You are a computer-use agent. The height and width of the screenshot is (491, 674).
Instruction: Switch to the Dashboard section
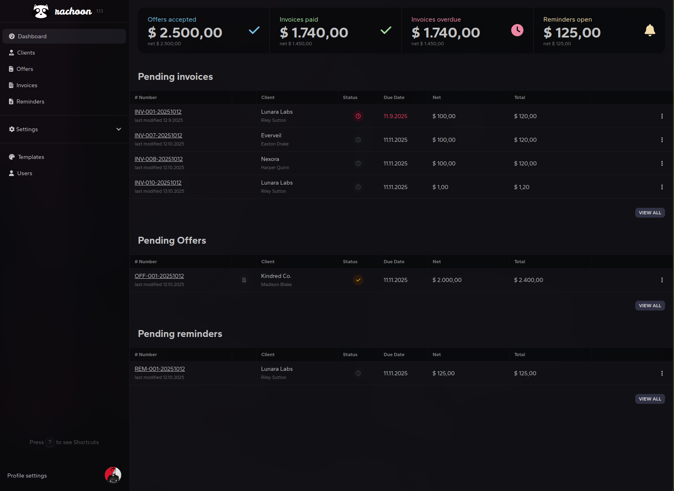tap(32, 36)
